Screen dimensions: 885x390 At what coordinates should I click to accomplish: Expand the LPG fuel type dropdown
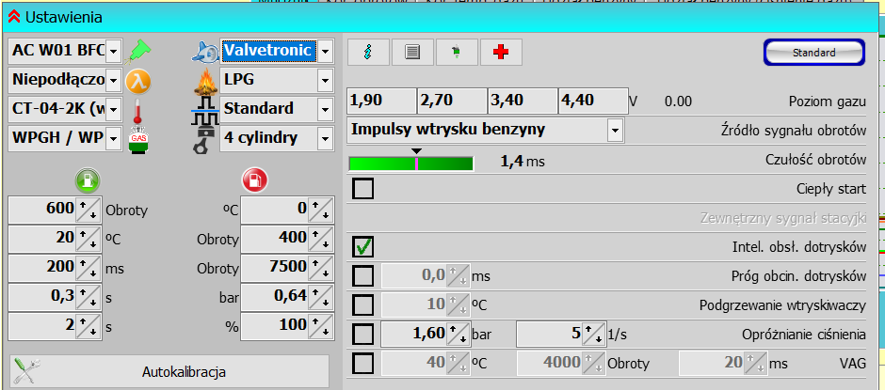point(325,80)
